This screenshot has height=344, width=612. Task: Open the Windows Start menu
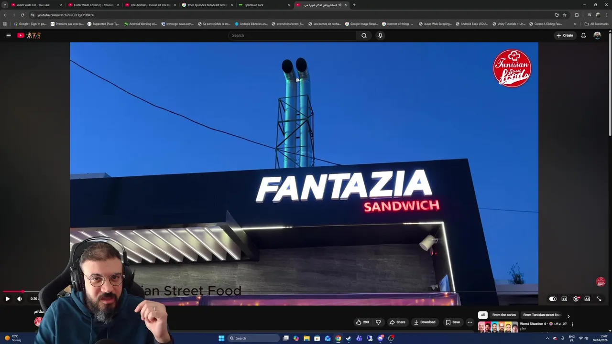(x=221, y=338)
